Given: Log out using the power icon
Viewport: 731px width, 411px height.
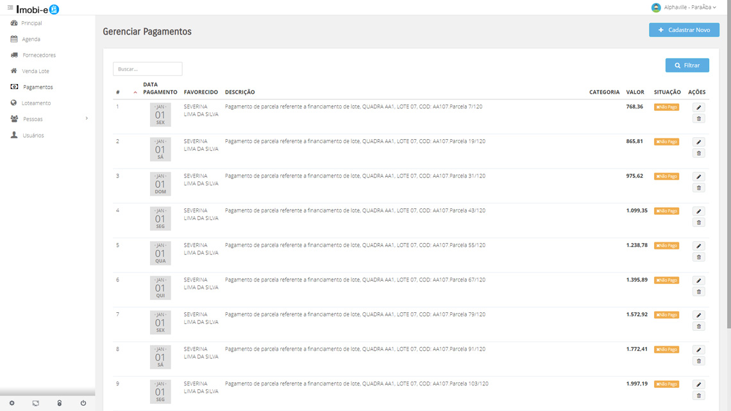Looking at the screenshot, I should (83, 403).
